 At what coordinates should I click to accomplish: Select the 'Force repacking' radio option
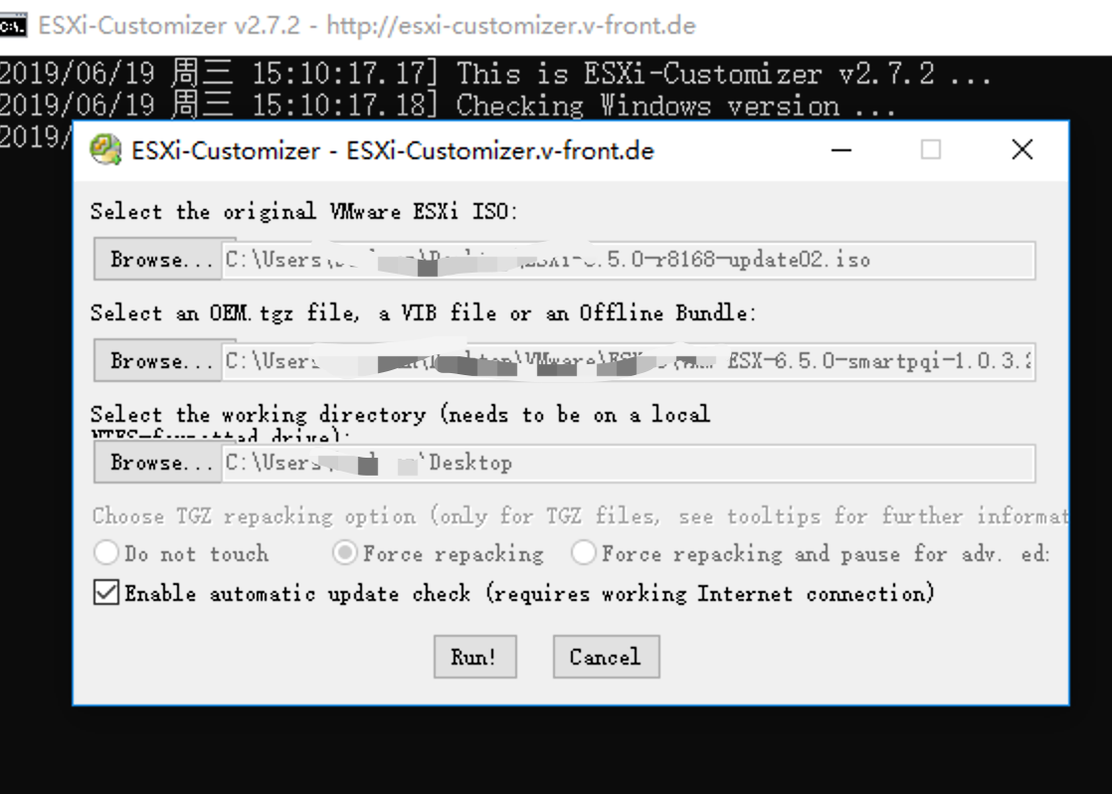click(x=345, y=553)
